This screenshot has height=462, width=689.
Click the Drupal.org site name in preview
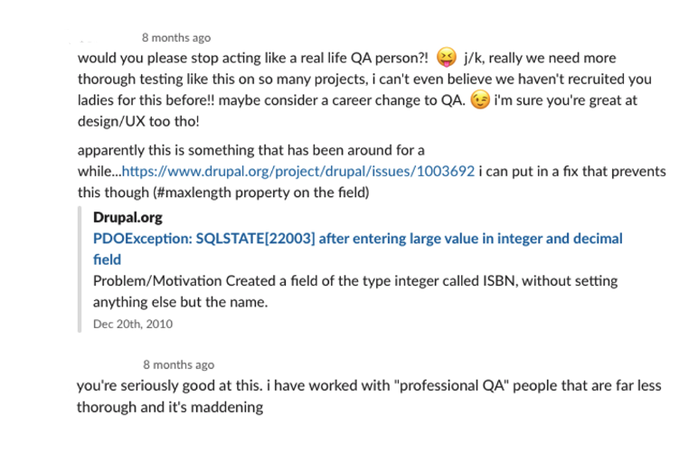128,218
